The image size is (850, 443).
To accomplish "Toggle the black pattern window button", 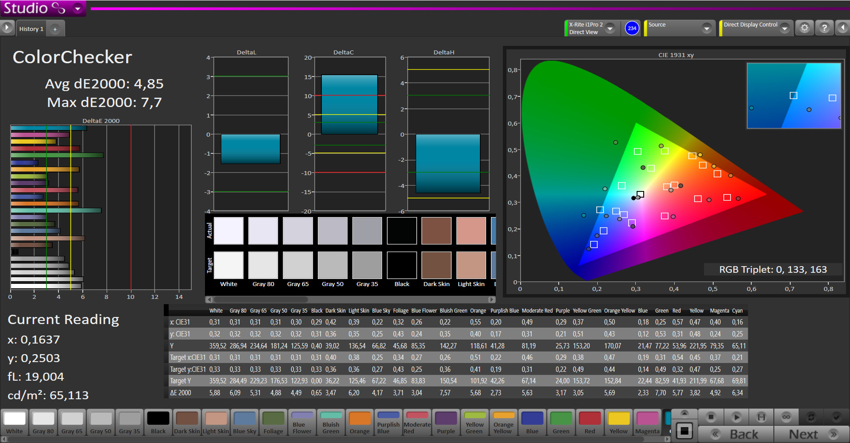I will (x=684, y=431).
